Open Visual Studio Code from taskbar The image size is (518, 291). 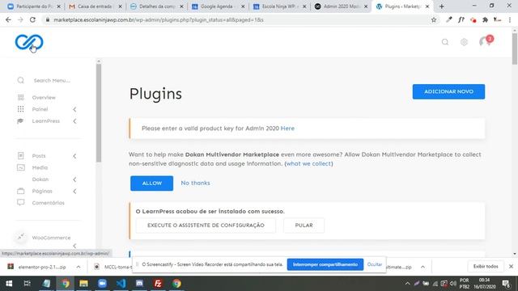pyautogui.click(x=121, y=284)
